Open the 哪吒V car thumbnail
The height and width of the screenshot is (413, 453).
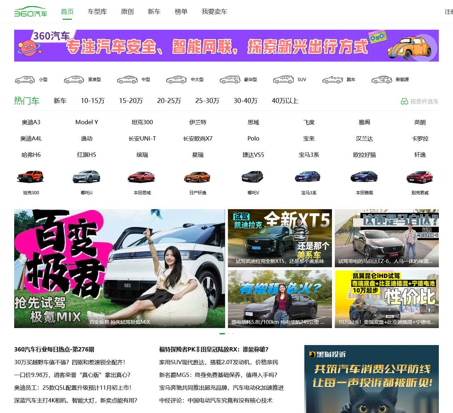pyautogui.click(x=253, y=176)
